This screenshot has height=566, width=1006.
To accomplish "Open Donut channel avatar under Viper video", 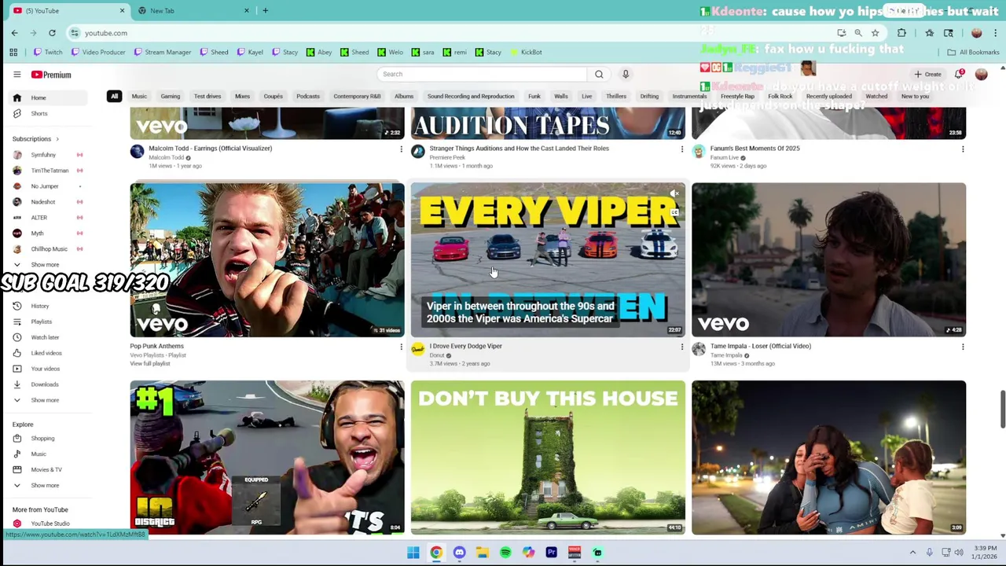I will (418, 349).
